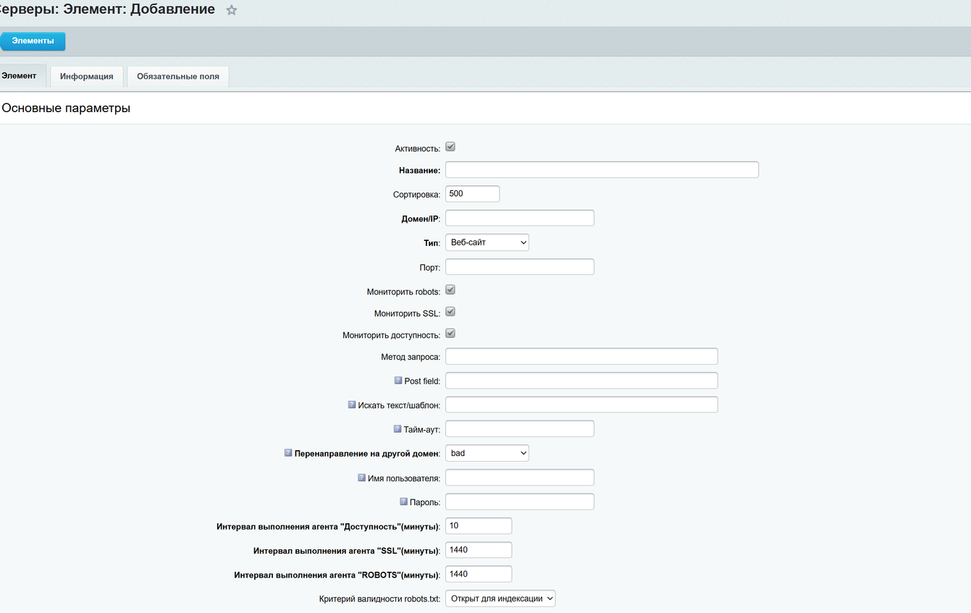The image size is (971, 613).
Task: Disable the Мониторить robots checkbox
Action: pos(450,290)
